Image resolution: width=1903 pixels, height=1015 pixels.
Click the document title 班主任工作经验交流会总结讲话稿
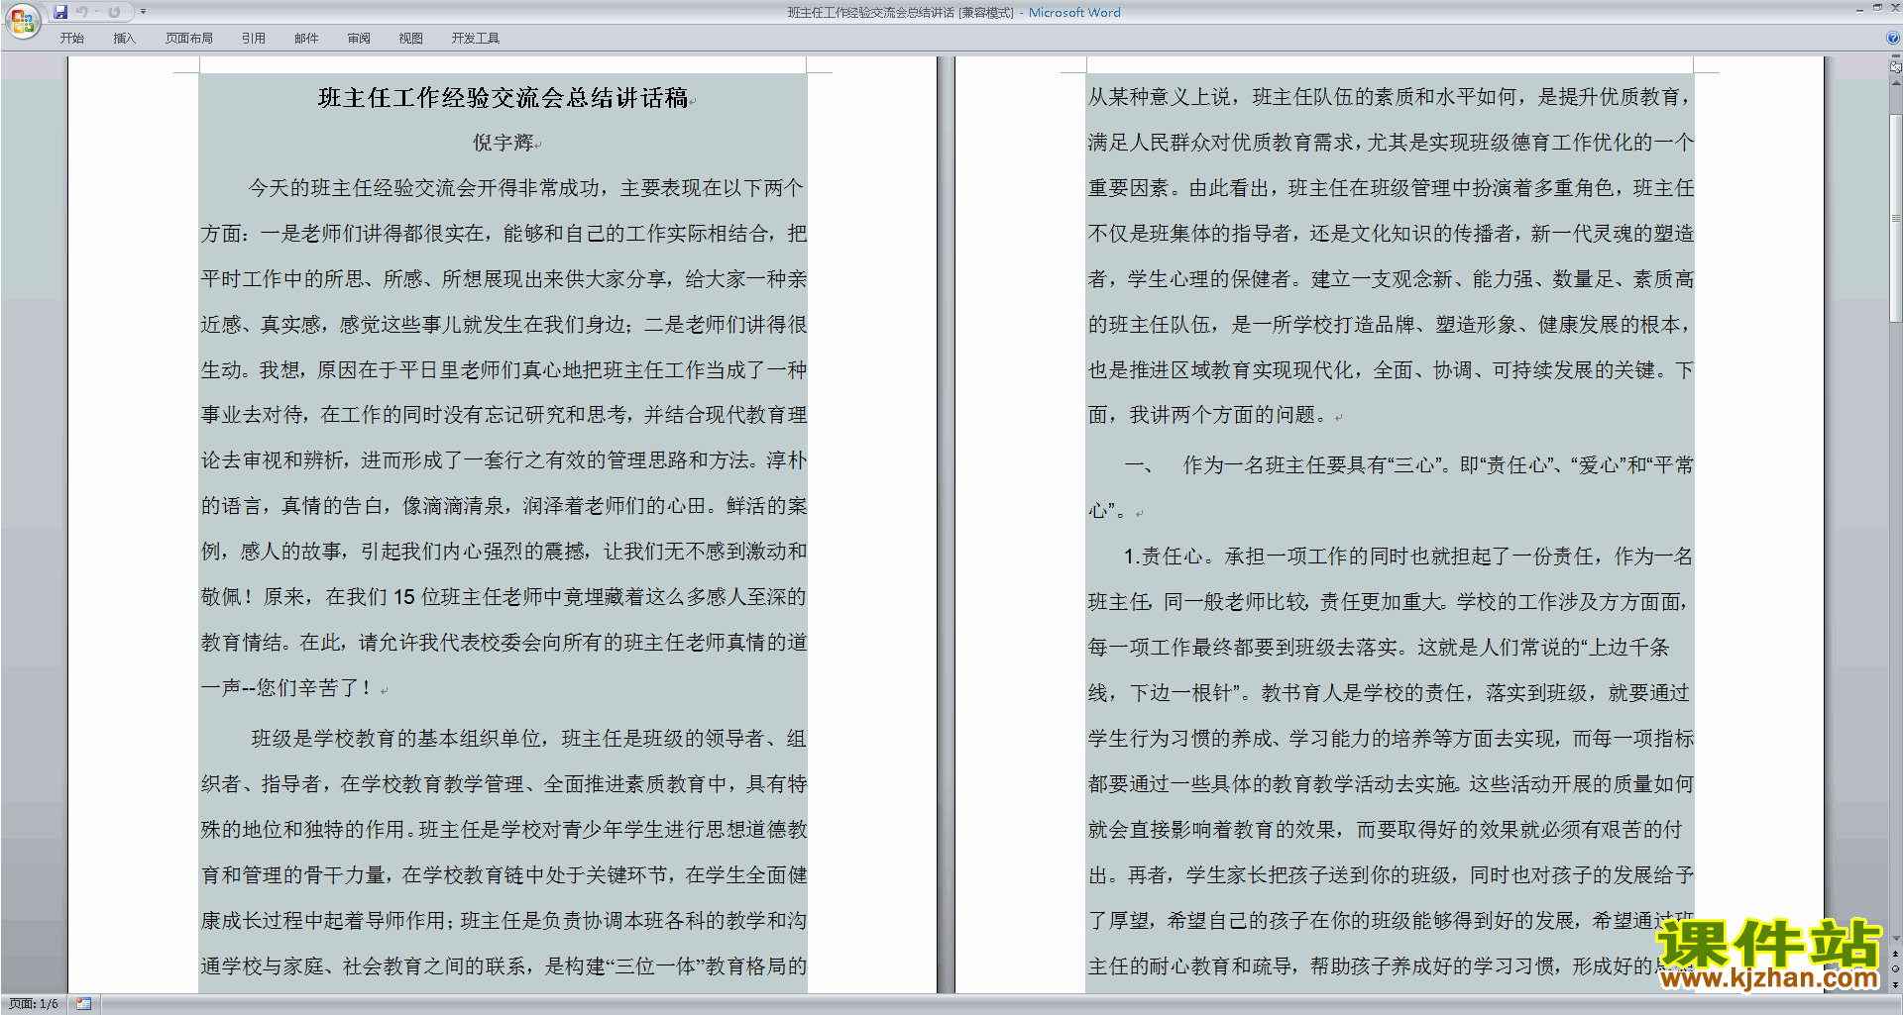[503, 98]
